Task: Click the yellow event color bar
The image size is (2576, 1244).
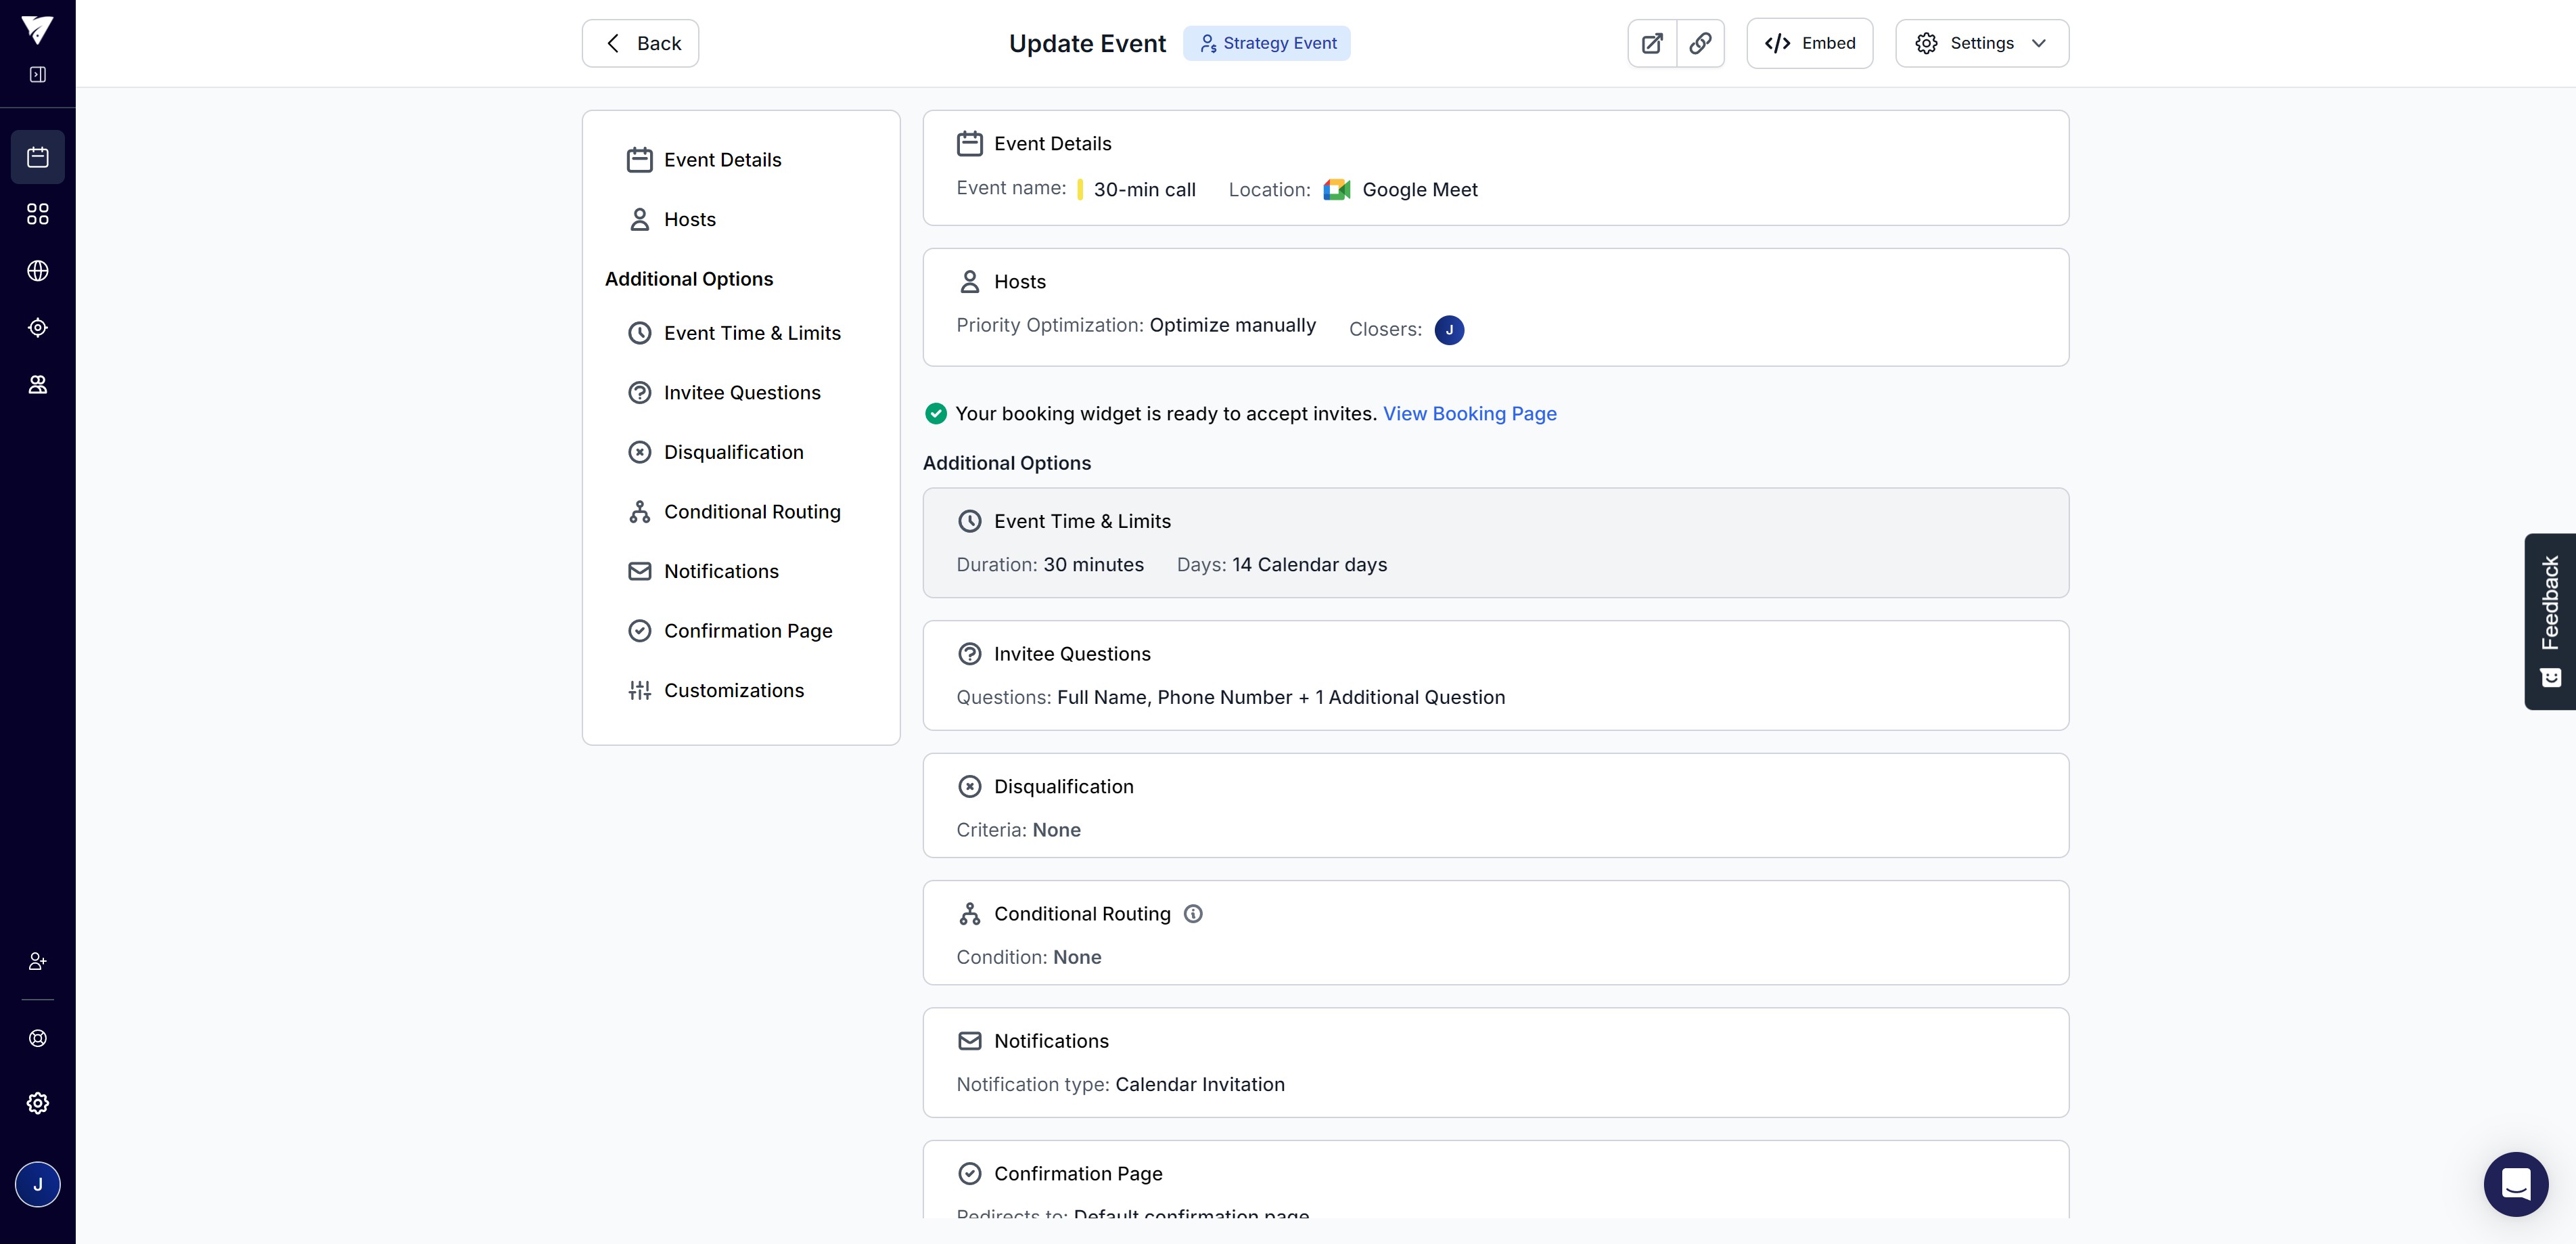Action: pyautogui.click(x=1080, y=189)
